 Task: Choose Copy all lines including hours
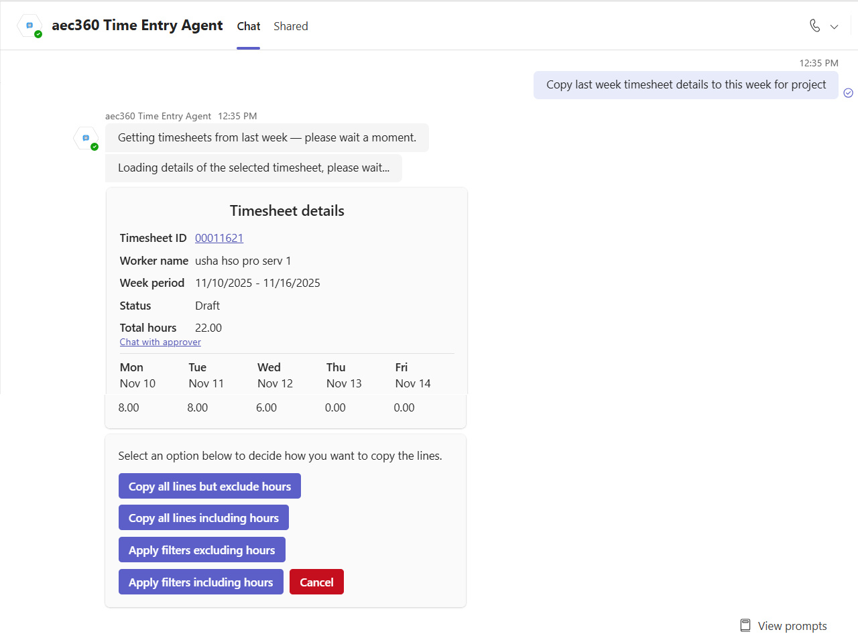coord(204,518)
